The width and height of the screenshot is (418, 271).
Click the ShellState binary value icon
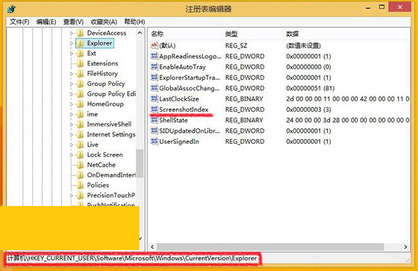click(x=154, y=120)
